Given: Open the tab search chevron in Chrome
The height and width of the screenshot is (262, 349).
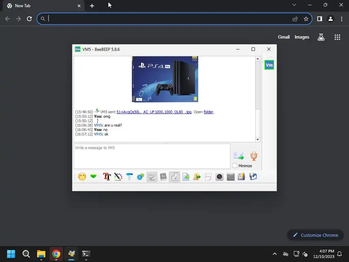Looking at the screenshot, I should pyautogui.click(x=294, y=5).
